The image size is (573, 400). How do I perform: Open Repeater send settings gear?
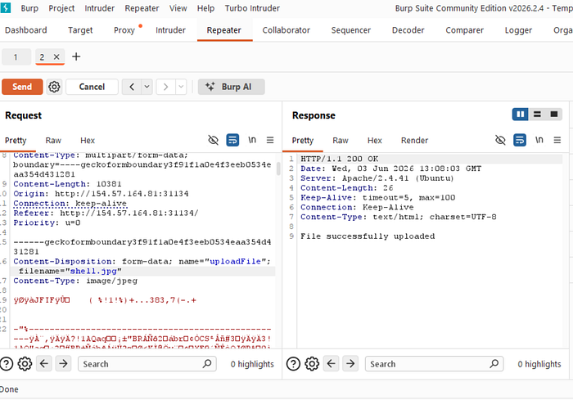(x=55, y=87)
